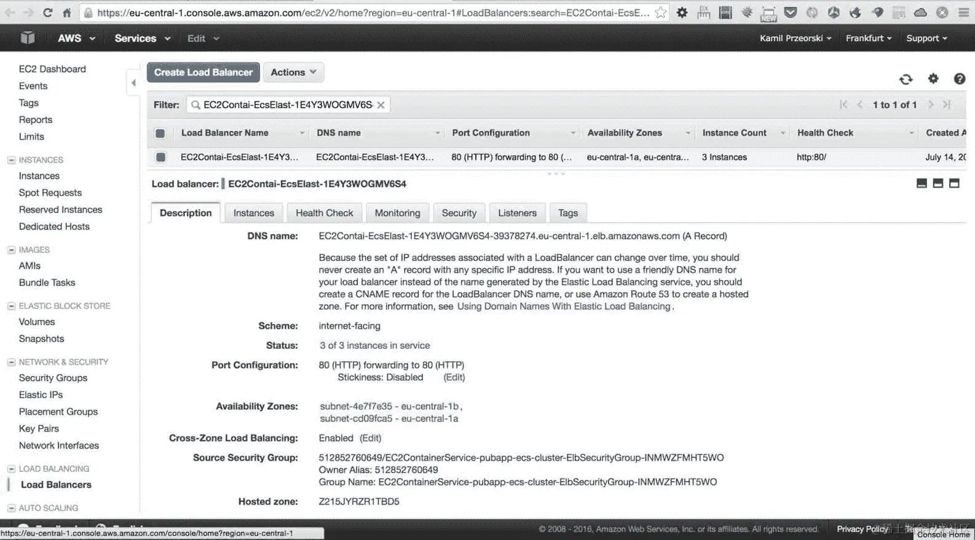Image resolution: width=975 pixels, height=540 pixels.
Task: Open the Security tab
Action: pos(459,213)
